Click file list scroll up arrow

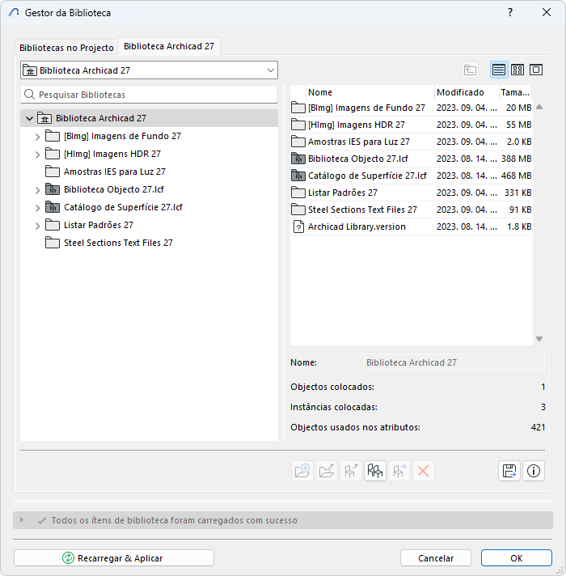tap(539, 107)
